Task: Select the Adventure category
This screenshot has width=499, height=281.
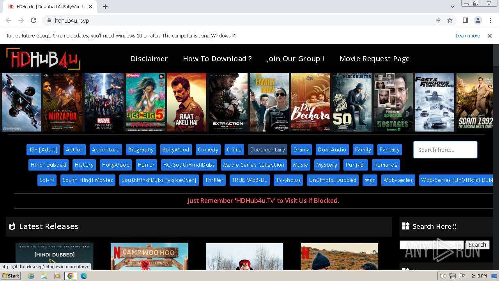Action: point(106,150)
